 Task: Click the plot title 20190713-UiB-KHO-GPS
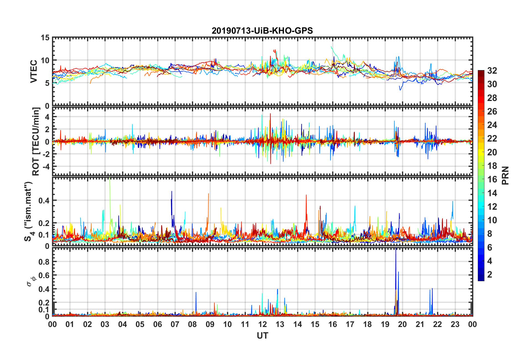pos(262,31)
